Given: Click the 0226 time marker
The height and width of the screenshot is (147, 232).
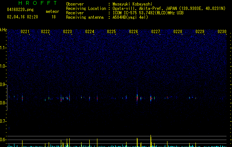Looking at the screenshot, I should [x=134, y=32].
